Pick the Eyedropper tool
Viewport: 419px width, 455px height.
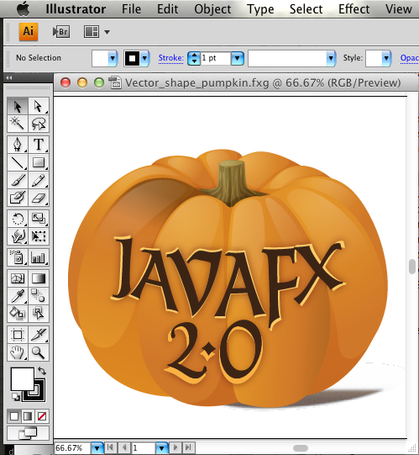pyautogui.click(x=18, y=296)
